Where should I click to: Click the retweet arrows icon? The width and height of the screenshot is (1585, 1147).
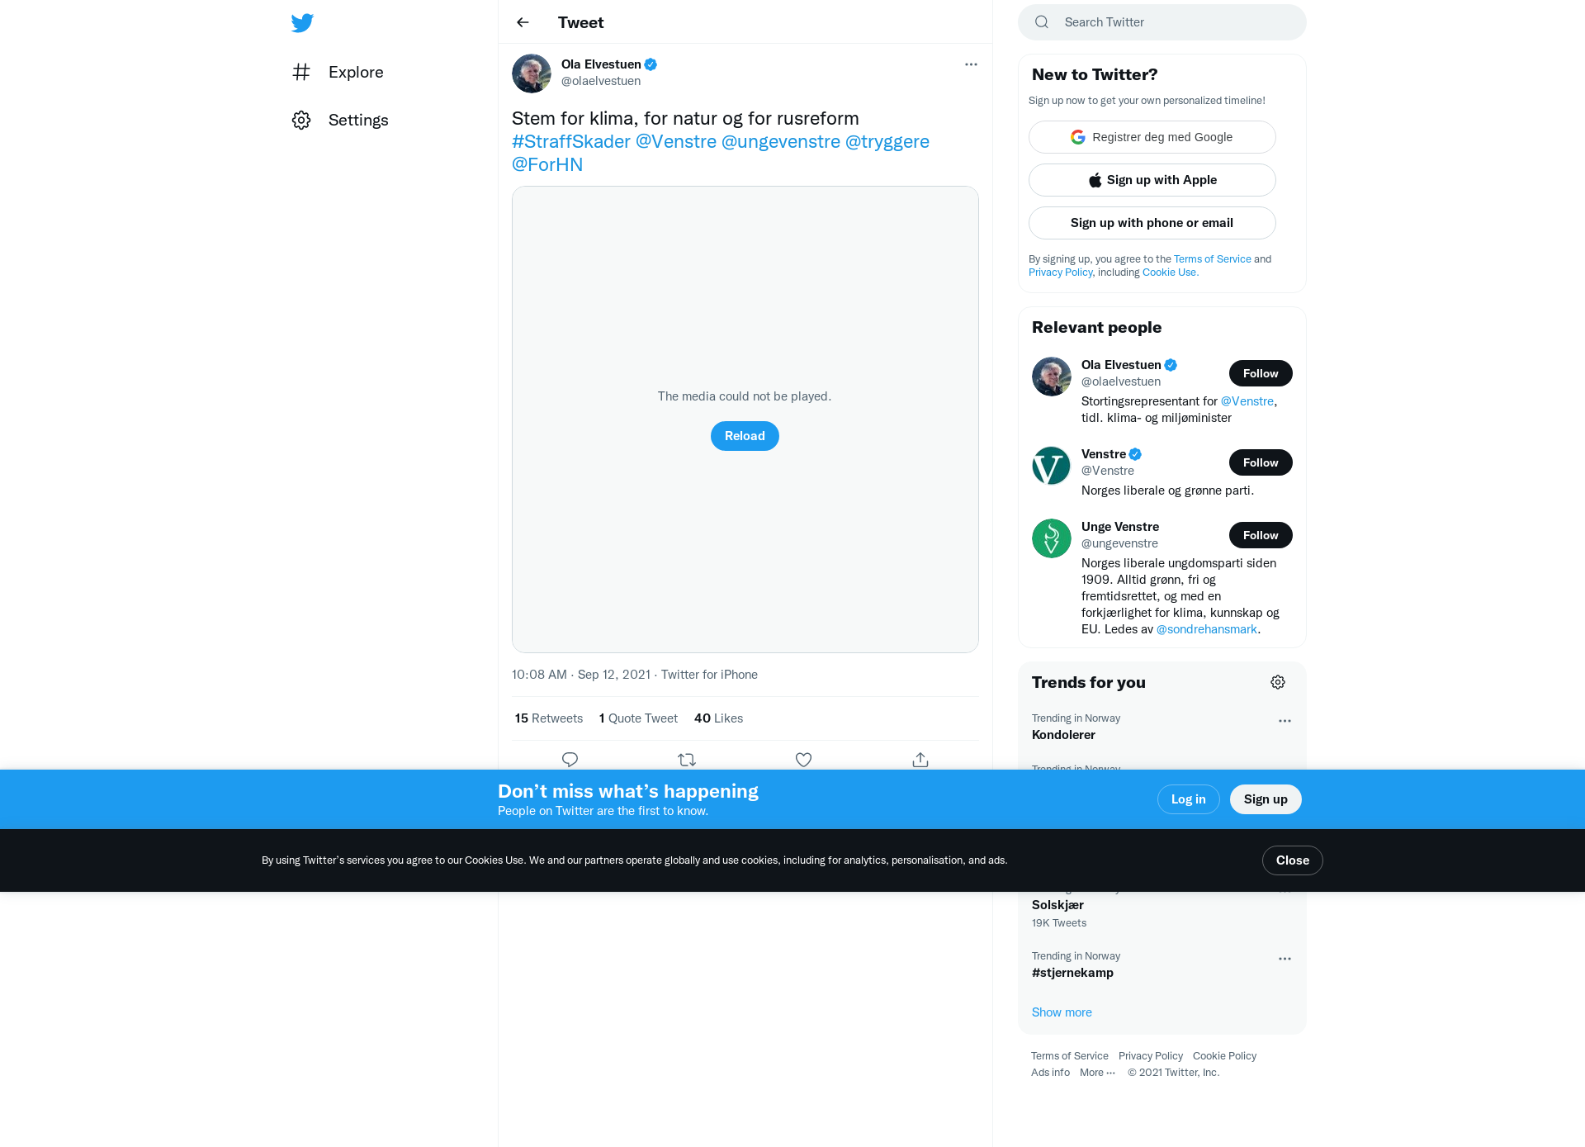point(687,760)
